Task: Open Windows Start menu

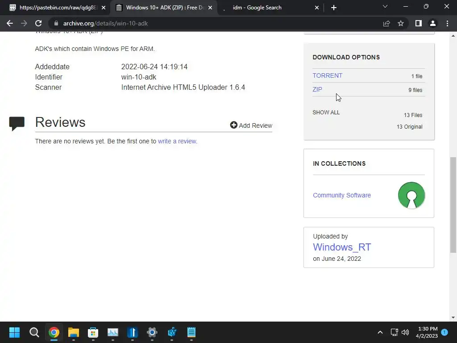Action: pyautogui.click(x=14, y=332)
